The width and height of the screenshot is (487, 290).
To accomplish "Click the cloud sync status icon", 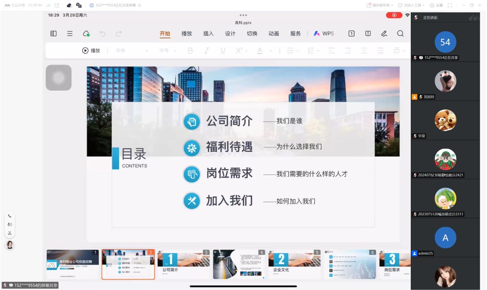I will (86, 34).
